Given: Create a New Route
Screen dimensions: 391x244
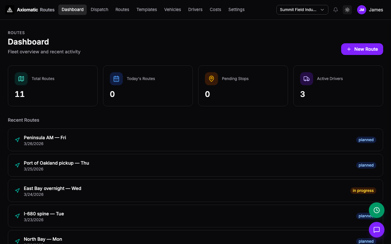Looking at the screenshot, I should [362, 49].
